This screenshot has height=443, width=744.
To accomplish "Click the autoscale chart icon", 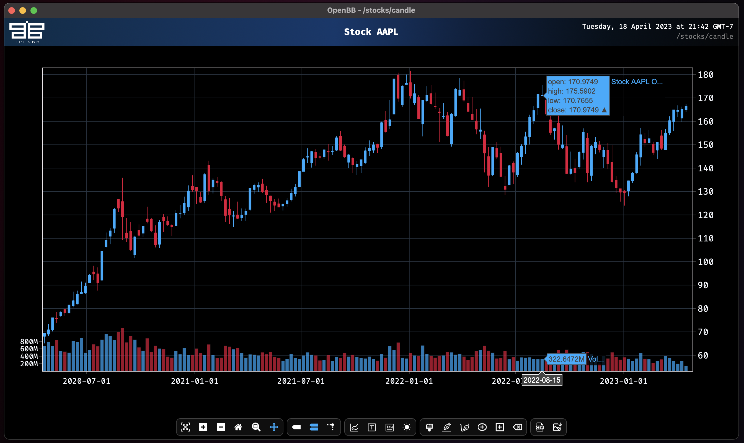I will click(185, 427).
